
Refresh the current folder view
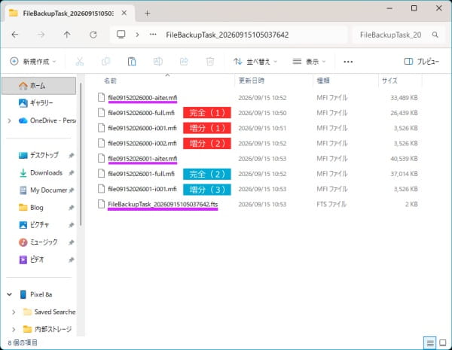coord(93,35)
